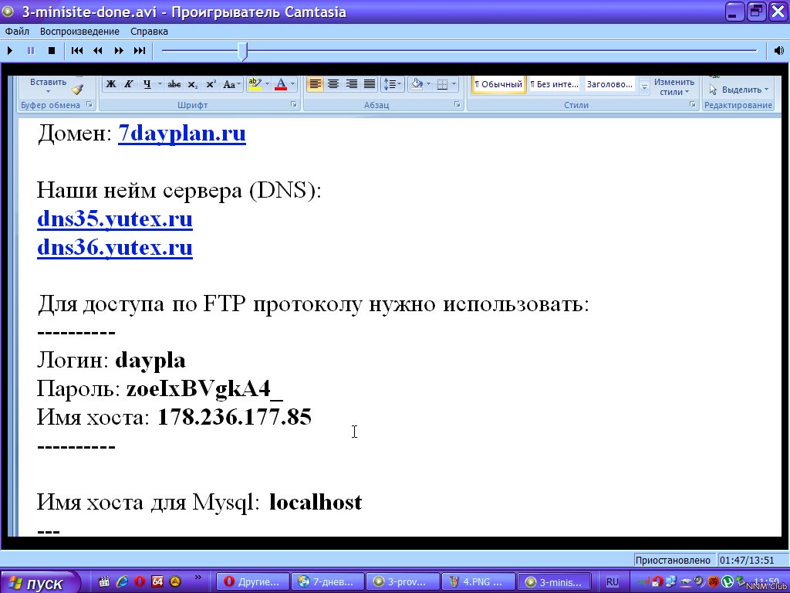
Task: Toggle strikethrough text formatting
Action: coord(174,84)
